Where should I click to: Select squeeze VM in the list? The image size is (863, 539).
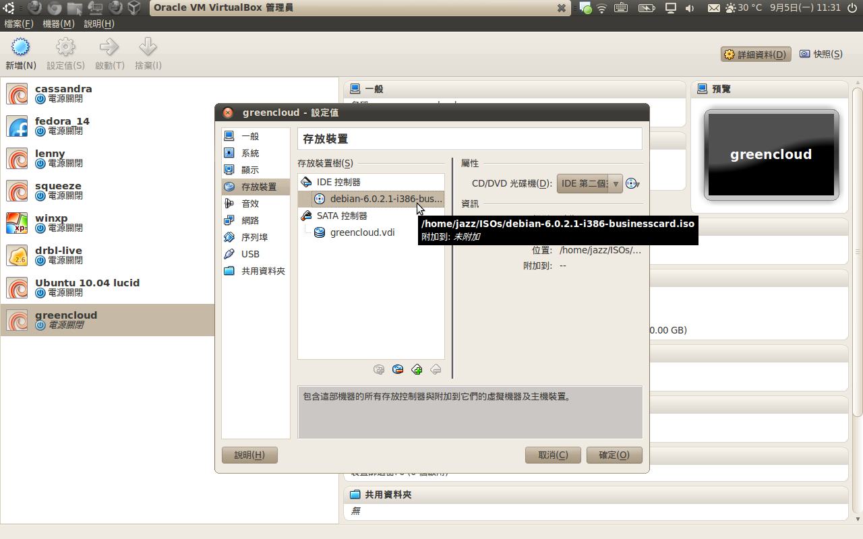pos(169,191)
